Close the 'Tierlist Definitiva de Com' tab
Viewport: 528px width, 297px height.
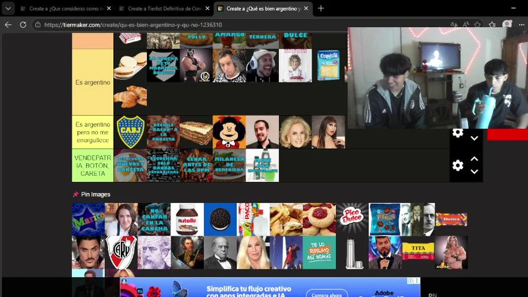point(207,8)
